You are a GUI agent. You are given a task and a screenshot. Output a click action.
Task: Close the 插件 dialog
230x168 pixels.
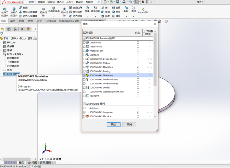point(155,24)
